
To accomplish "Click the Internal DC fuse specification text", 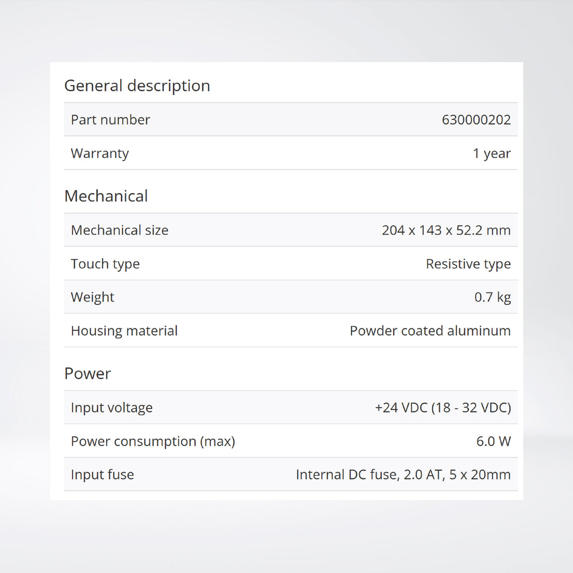I will click(x=403, y=475).
